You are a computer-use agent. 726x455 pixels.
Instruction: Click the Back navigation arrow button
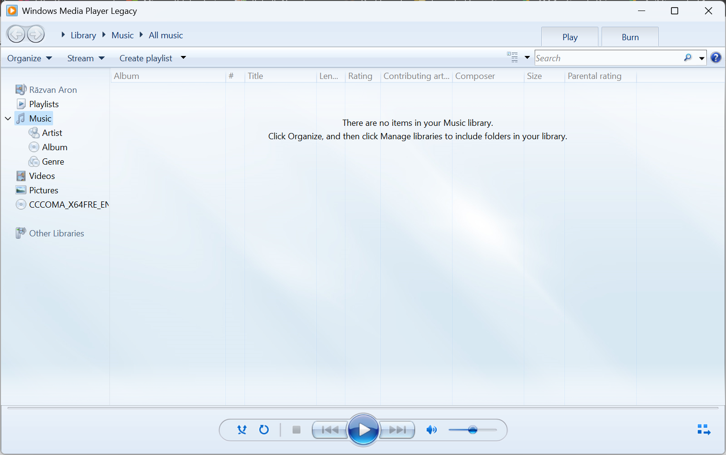pos(16,34)
